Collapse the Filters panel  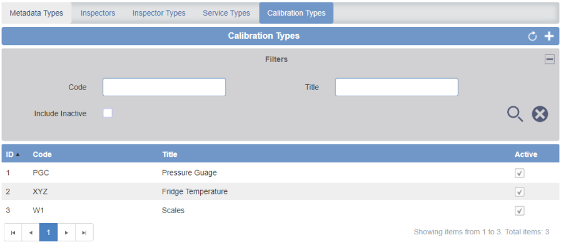coord(550,59)
